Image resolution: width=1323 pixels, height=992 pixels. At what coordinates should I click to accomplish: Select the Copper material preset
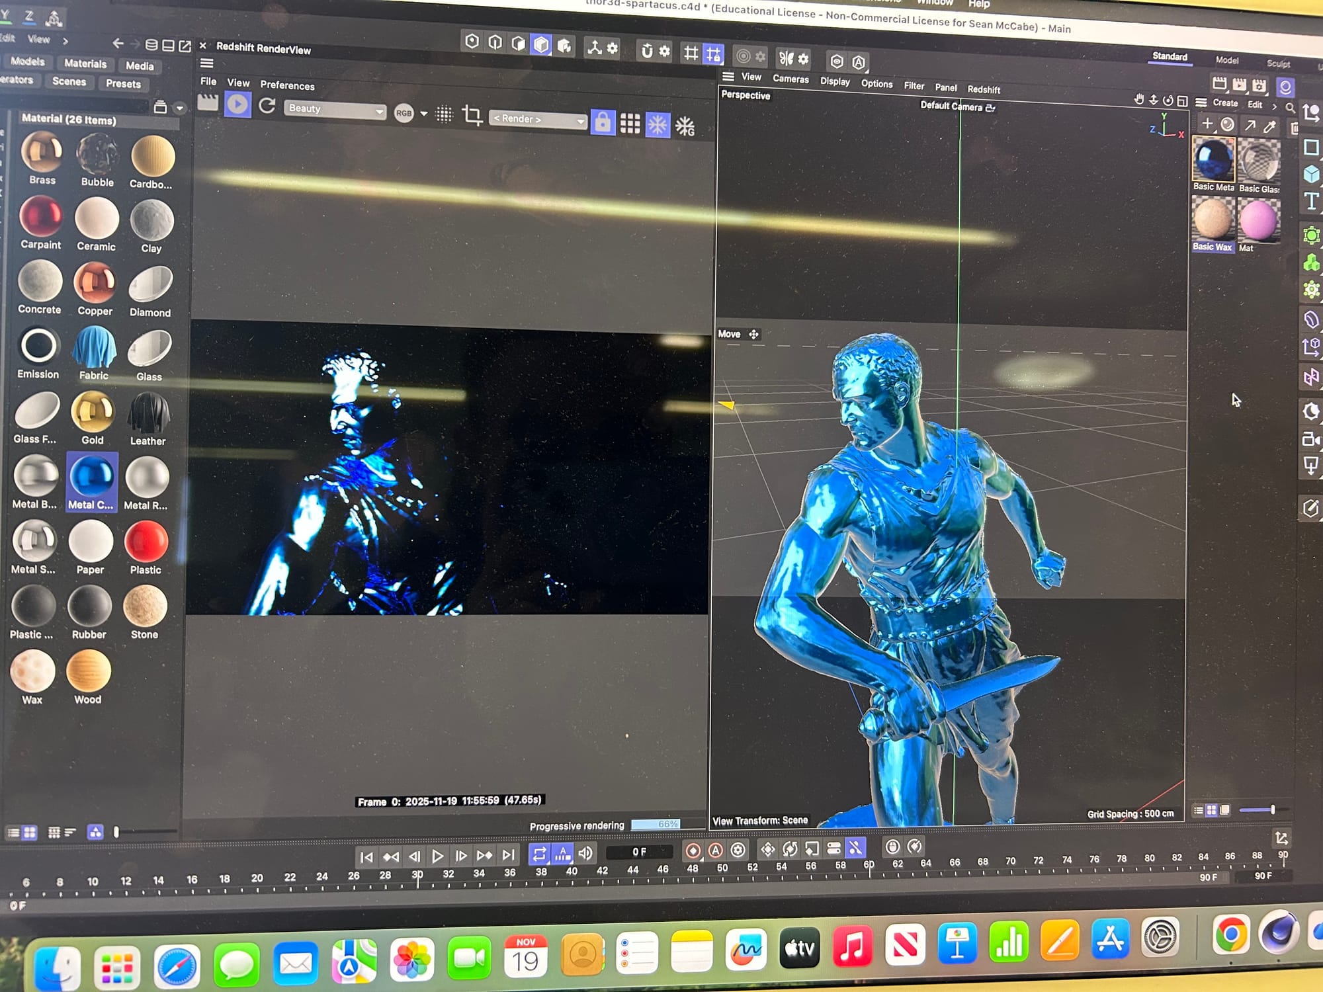[95, 283]
